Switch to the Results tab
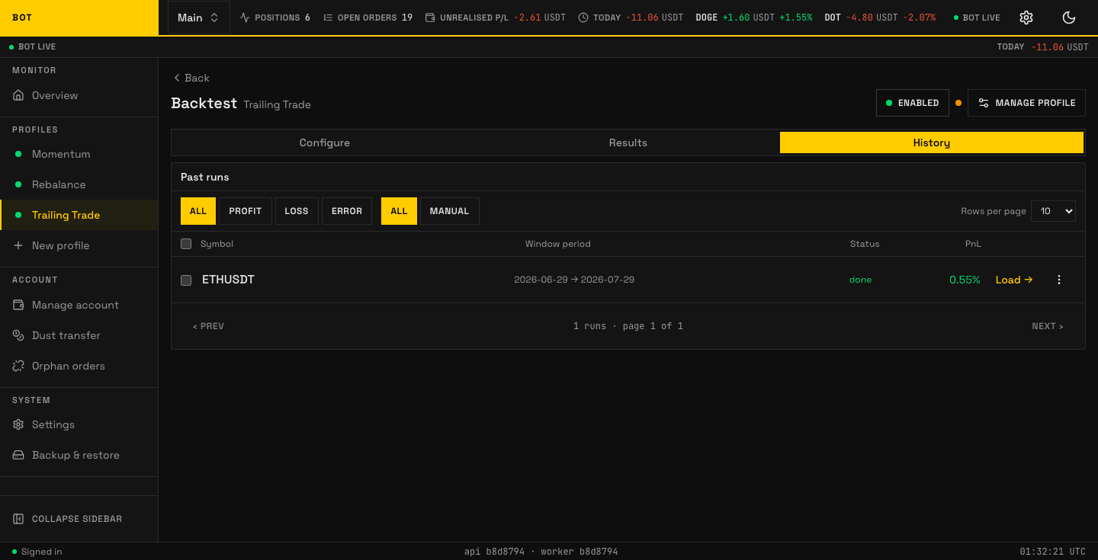The image size is (1098, 560). click(x=628, y=142)
